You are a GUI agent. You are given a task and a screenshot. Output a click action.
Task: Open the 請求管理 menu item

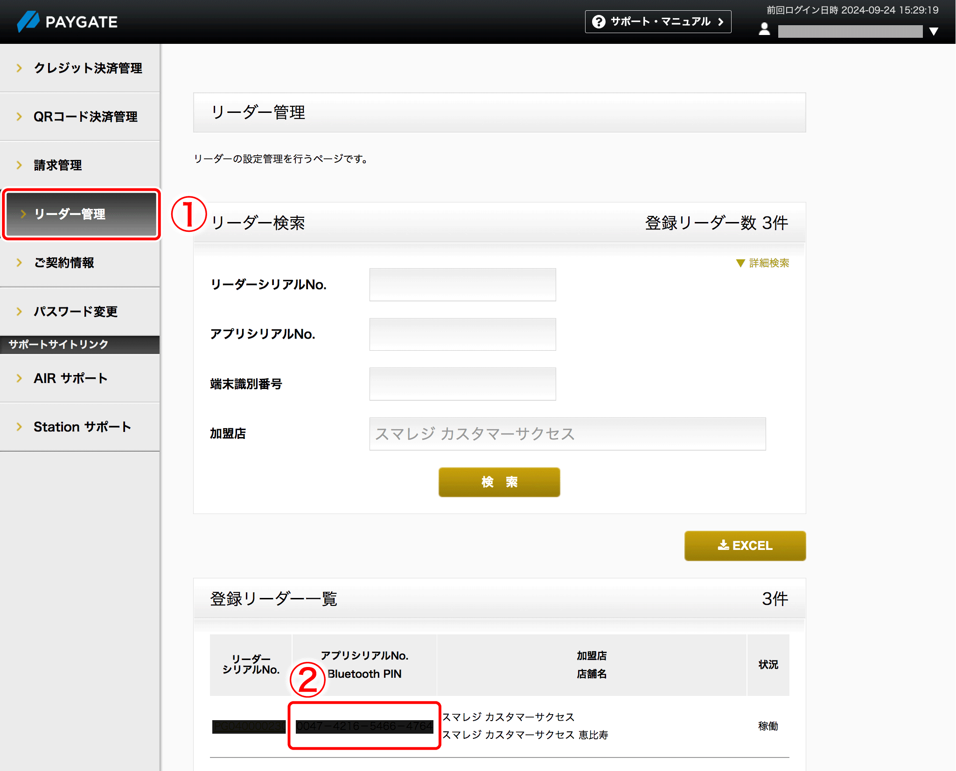pyautogui.click(x=57, y=165)
